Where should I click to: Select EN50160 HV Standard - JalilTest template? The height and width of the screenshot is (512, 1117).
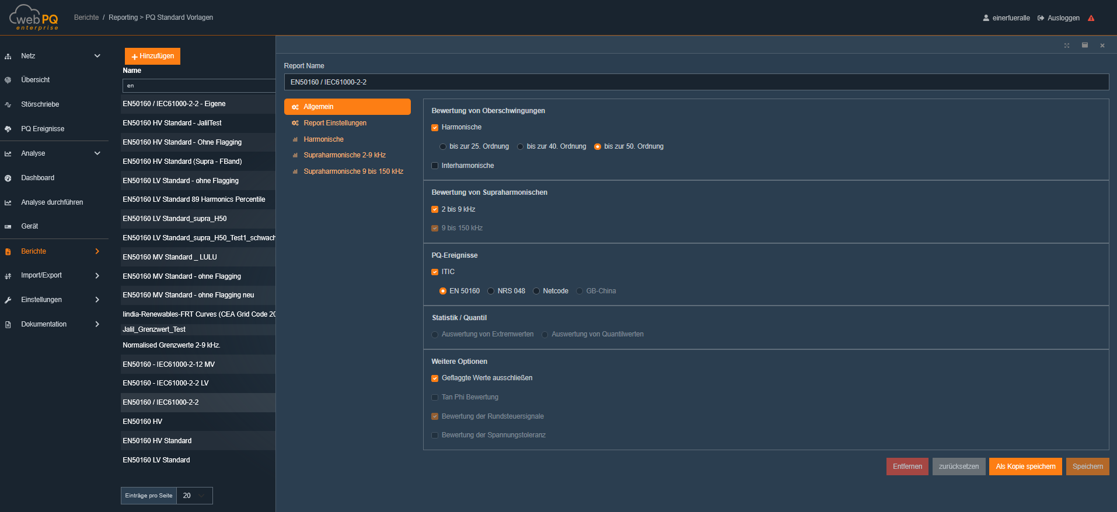tap(172, 123)
